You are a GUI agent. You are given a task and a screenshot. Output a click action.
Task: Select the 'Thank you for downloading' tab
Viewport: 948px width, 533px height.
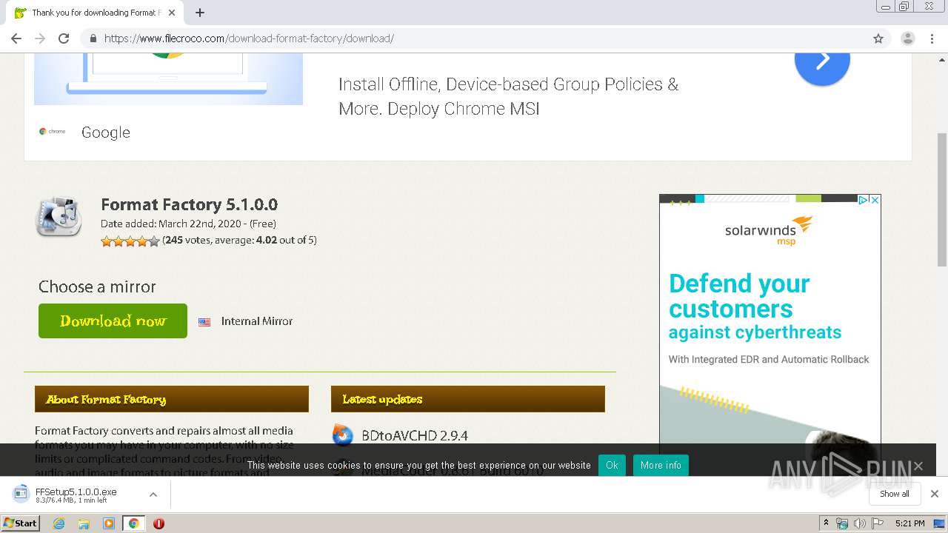click(x=95, y=13)
